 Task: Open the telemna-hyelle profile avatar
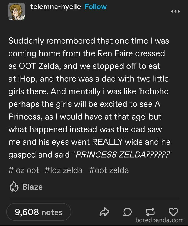point(16,12)
